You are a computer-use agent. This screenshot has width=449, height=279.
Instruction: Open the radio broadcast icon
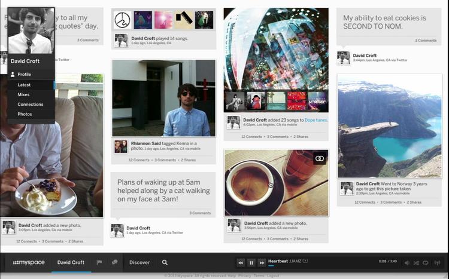click(436, 262)
